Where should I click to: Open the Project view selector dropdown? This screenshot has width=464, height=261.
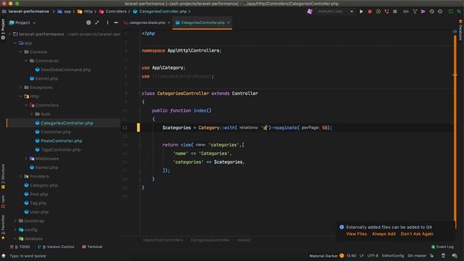22,22
